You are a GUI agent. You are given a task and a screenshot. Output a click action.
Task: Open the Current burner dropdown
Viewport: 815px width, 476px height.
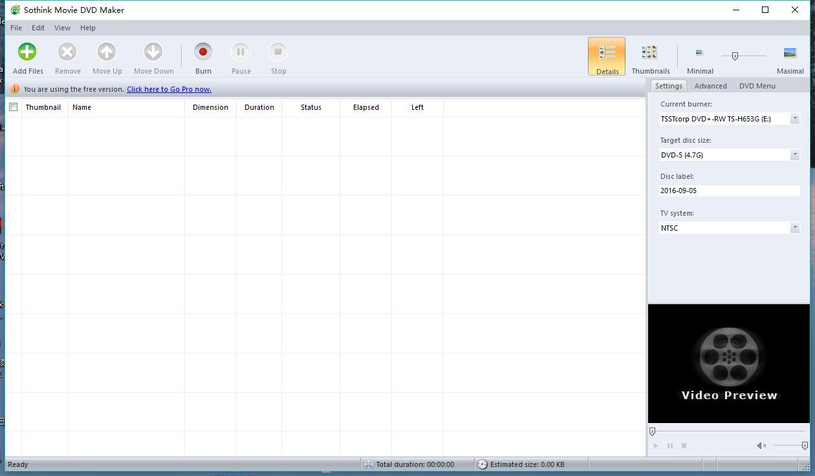coord(795,119)
